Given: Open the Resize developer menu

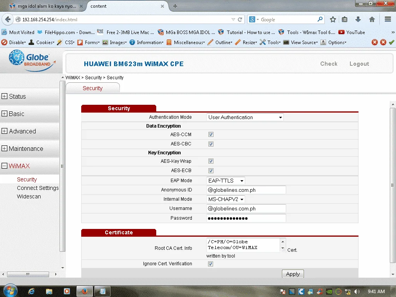Looking at the screenshot, I should point(246,43).
